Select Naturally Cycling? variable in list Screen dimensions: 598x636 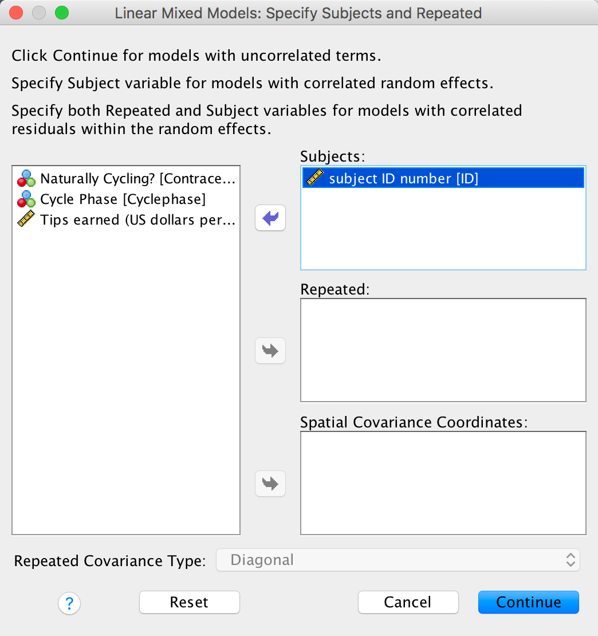click(137, 179)
